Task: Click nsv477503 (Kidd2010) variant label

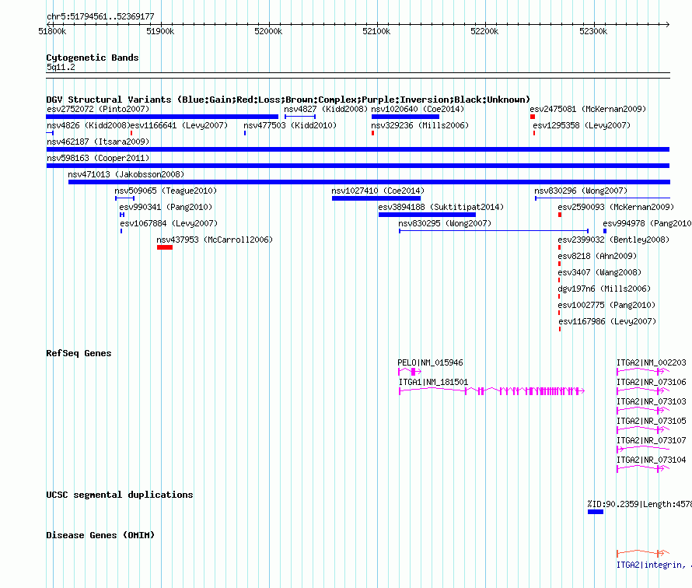Action: [290, 125]
